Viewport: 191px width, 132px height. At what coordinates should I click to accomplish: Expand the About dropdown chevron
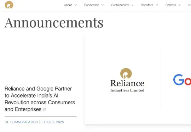[76, 5]
